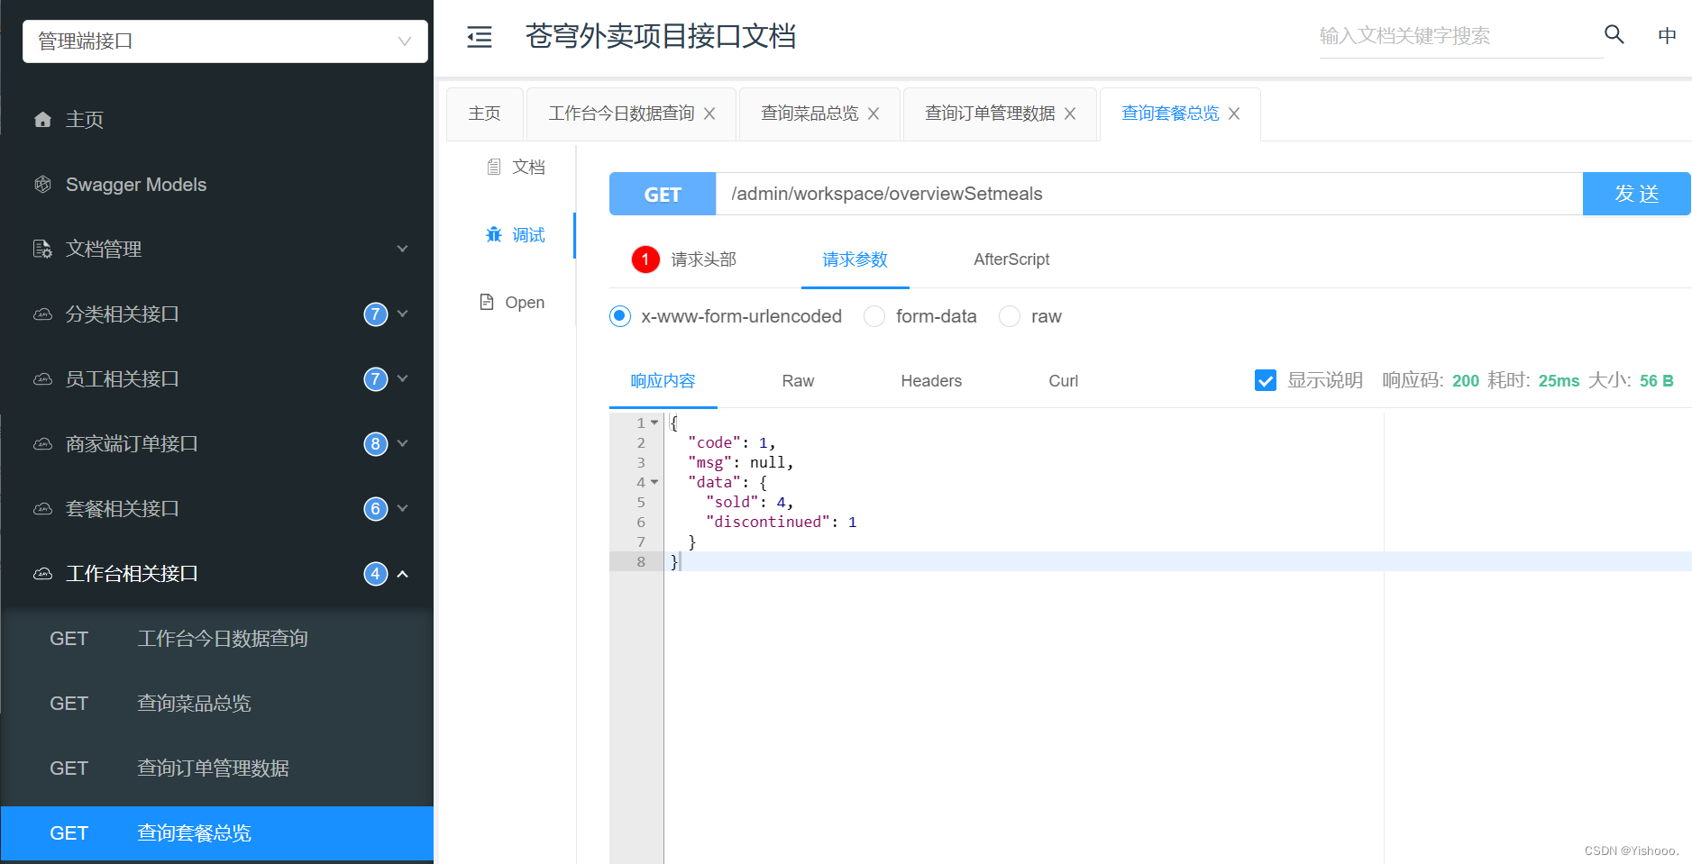This screenshot has width=1692, height=864.
Task: Click the cloud icon beside 套餐相关接口
Action: pyautogui.click(x=42, y=509)
